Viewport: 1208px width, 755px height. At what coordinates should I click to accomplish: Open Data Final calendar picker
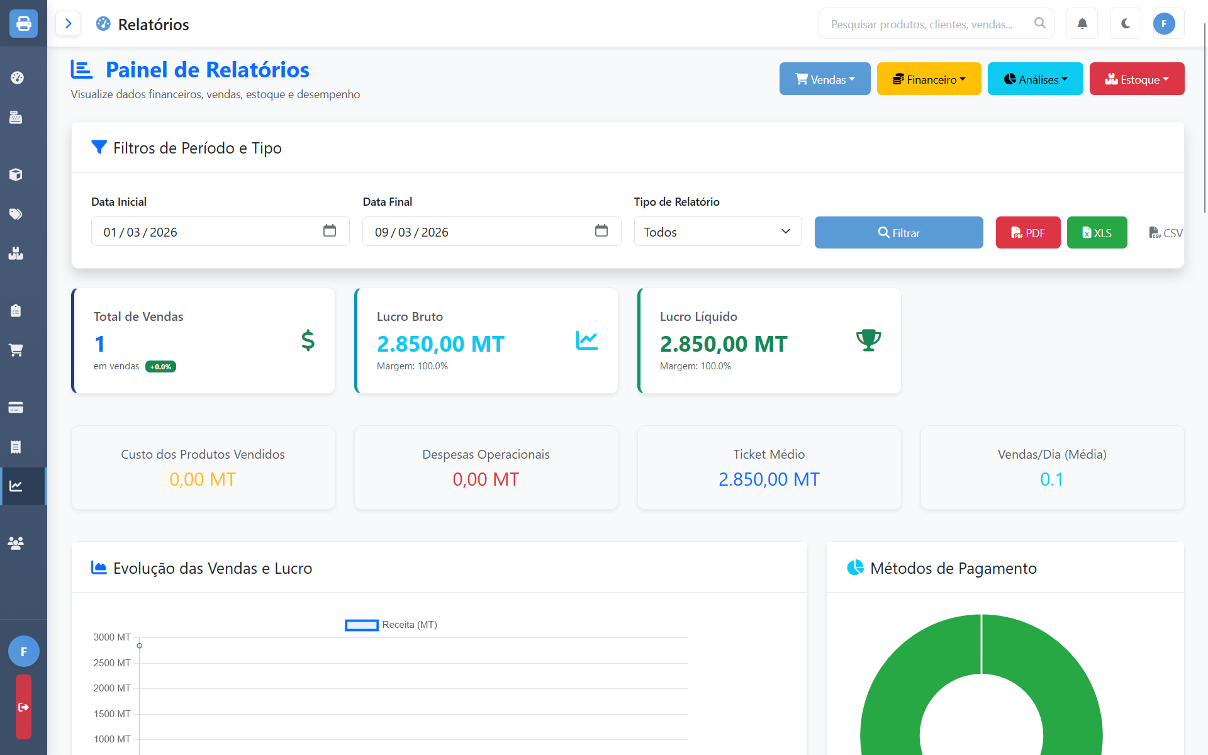[x=601, y=231]
